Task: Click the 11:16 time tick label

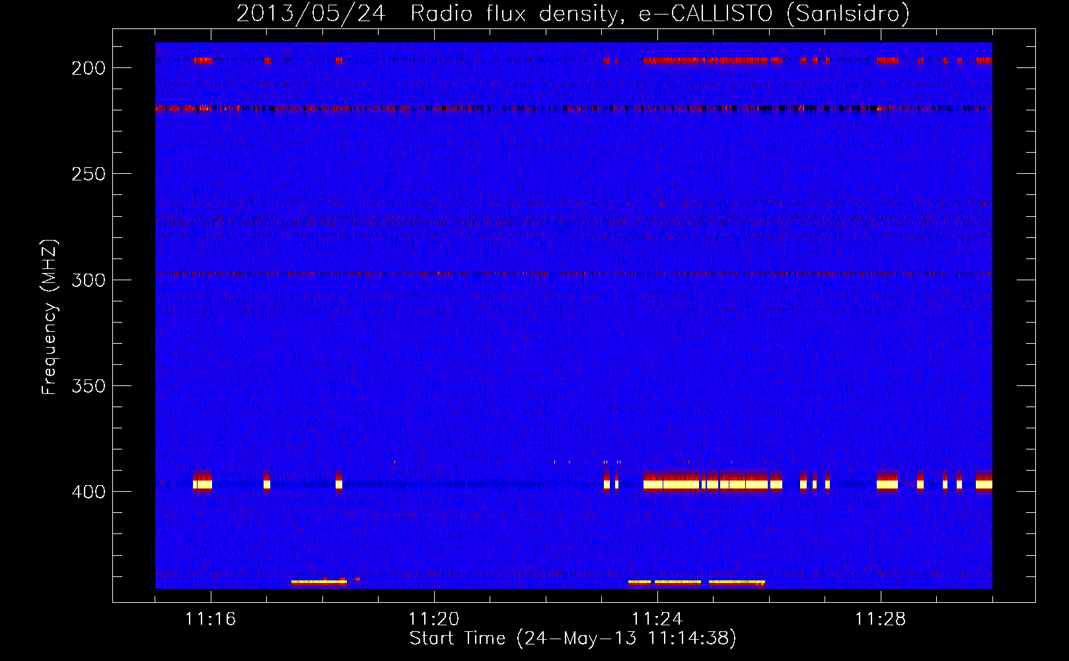Action: [x=211, y=619]
